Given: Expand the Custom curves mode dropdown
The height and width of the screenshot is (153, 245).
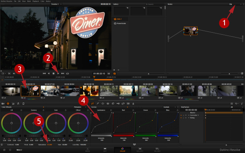Looking at the screenshot, I should tap(169, 107).
